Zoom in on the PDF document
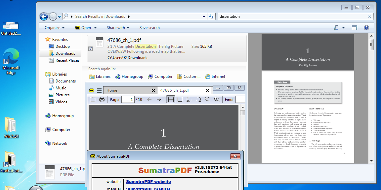Image resolution: width=381 pixels, height=190 pixels. [216, 99]
